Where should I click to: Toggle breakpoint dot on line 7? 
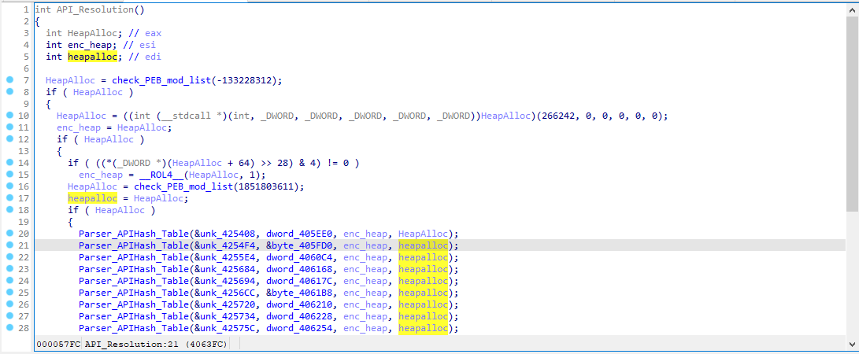(x=9, y=80)
